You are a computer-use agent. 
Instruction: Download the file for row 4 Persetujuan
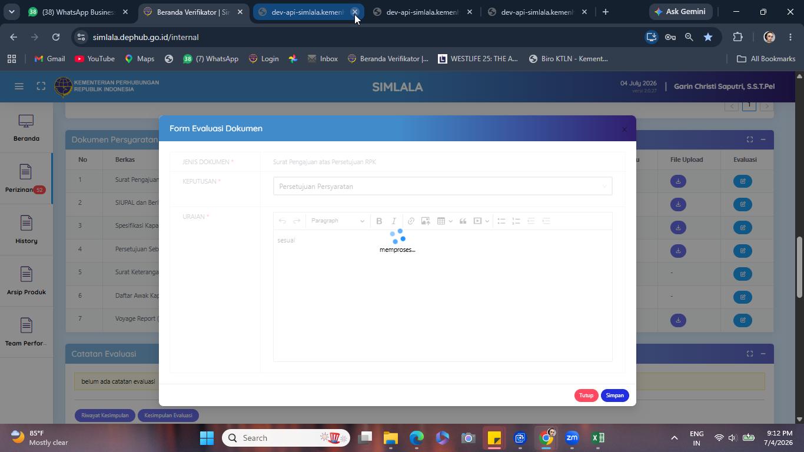(x=678, y=251)
